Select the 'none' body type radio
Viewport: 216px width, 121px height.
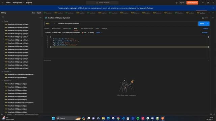[46, 33]
